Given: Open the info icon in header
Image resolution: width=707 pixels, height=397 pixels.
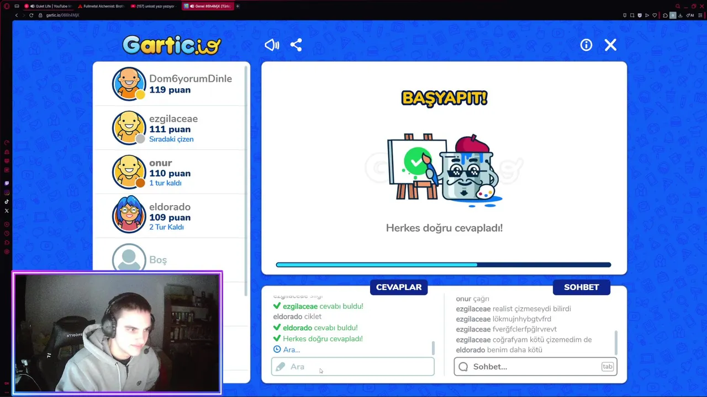Looking at the screenshot, I should [x=586, y=45].
